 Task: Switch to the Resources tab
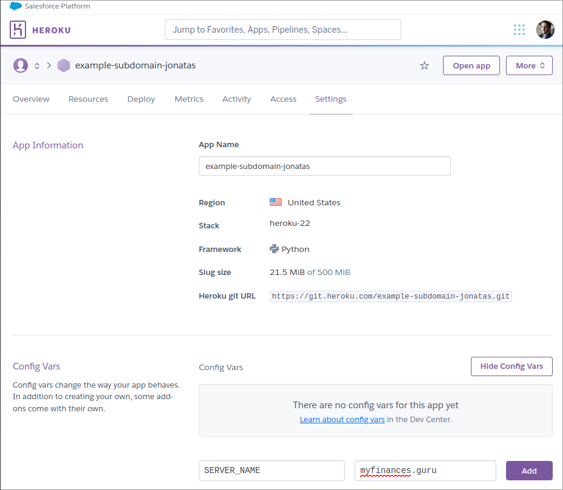tap(88, 99)
